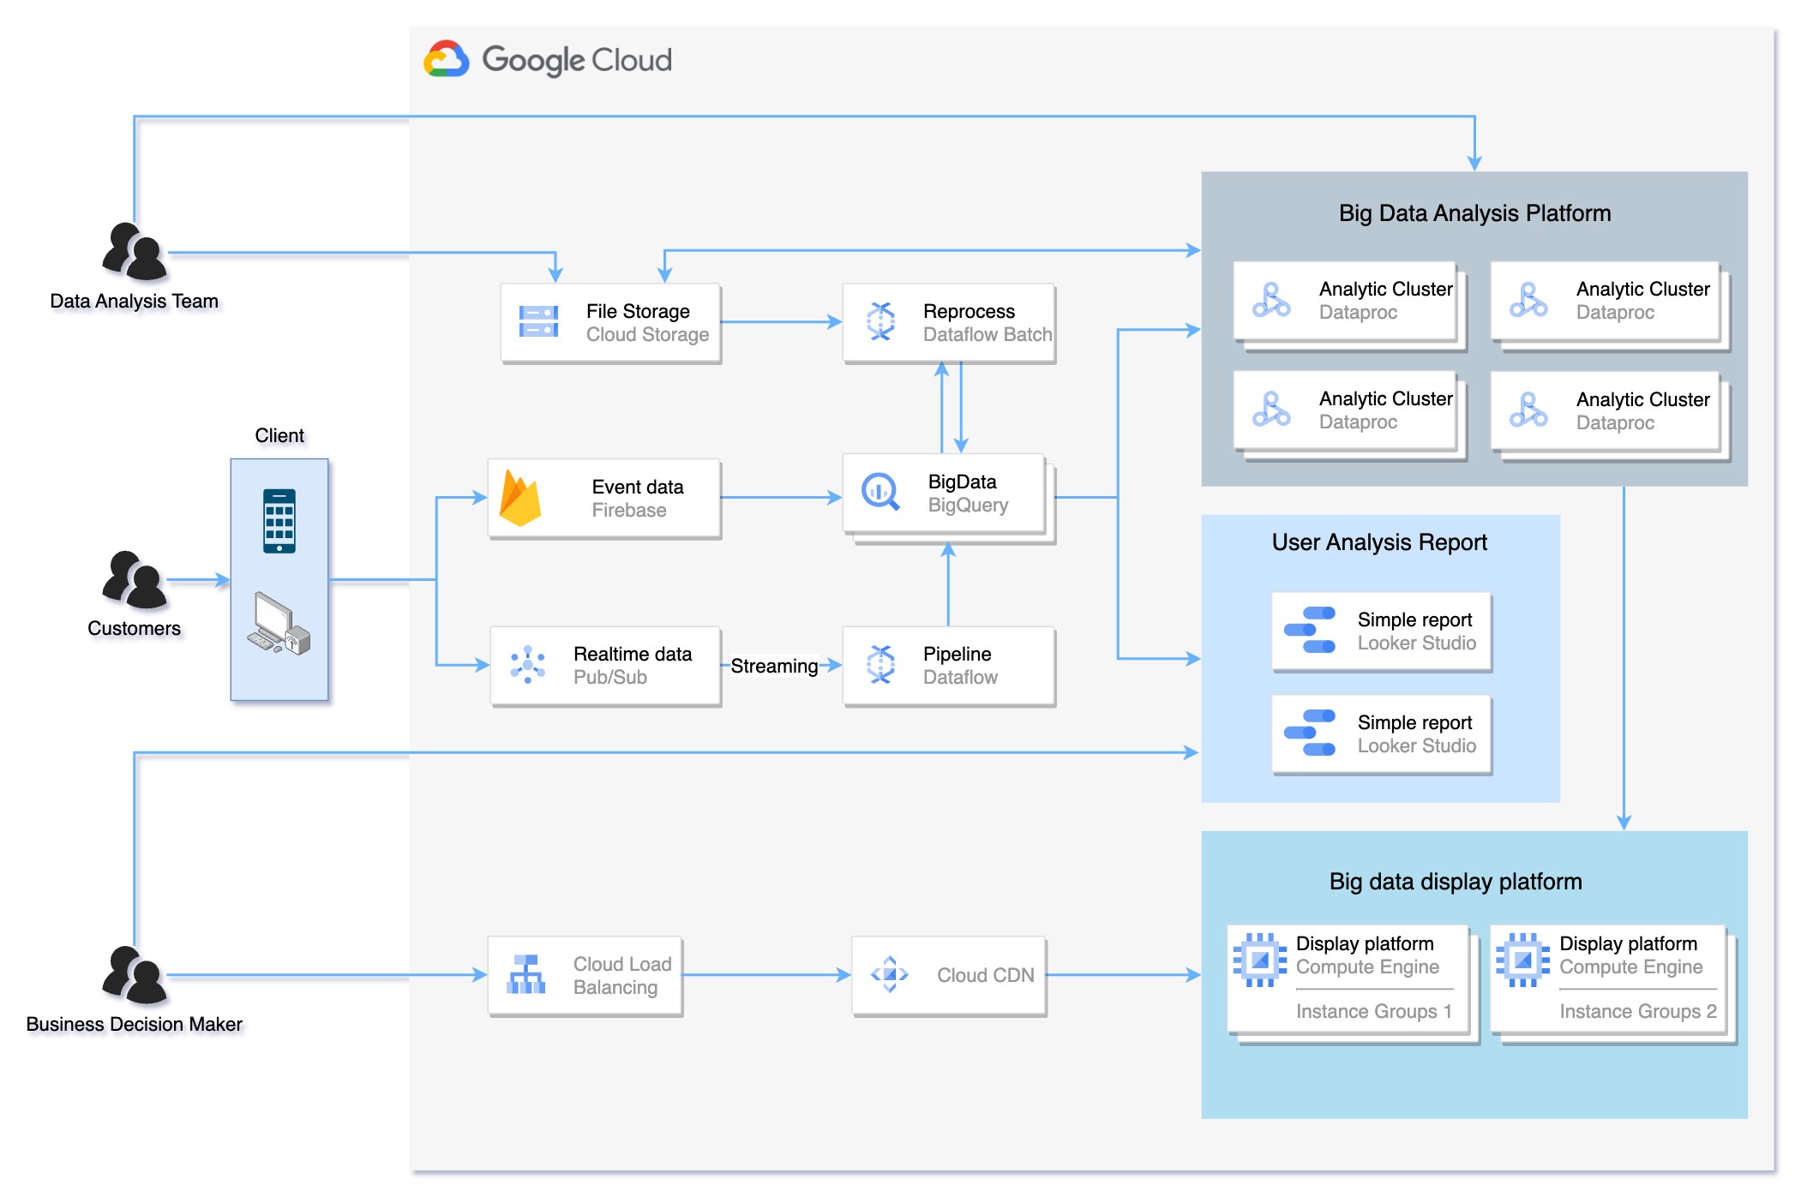Image resolution: width=1807 pixels, height=1203 pixels.
Task: Click the 'BigQuery' subtitle text
Action: (968, 505)
